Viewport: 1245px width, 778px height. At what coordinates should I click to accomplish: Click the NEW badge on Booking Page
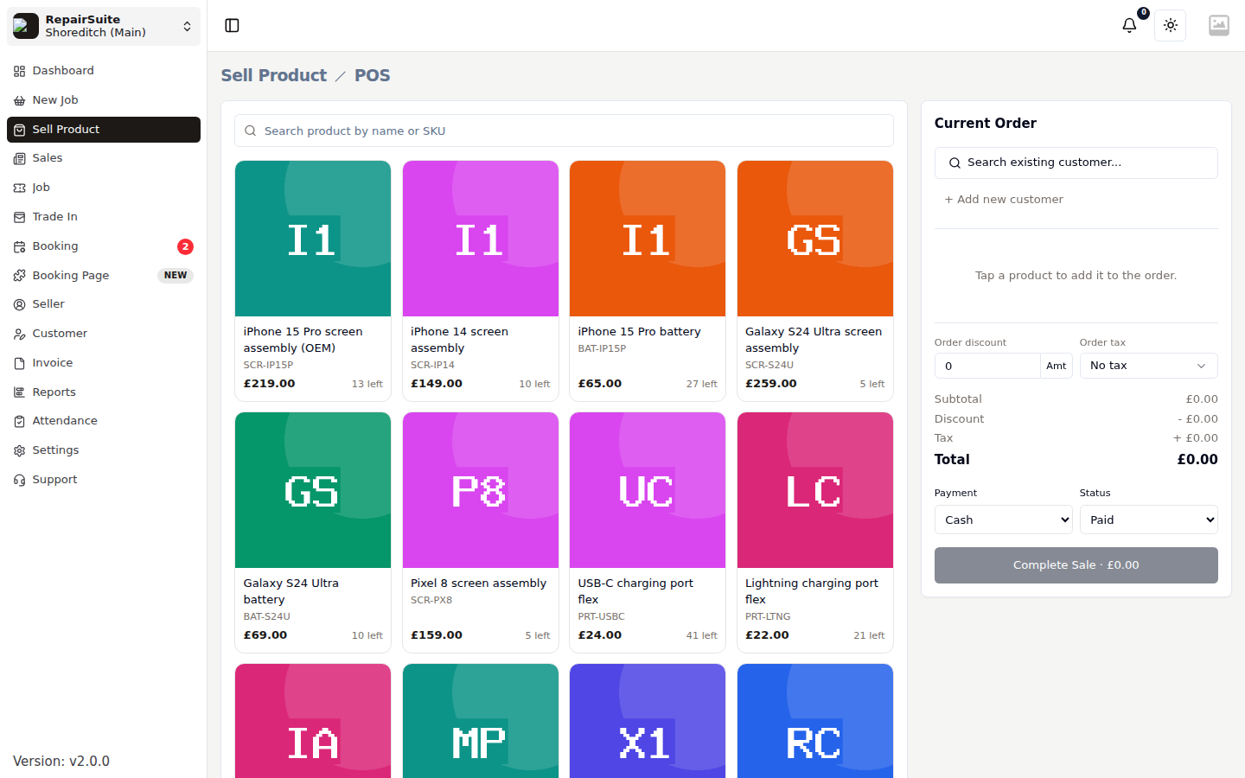176,276
